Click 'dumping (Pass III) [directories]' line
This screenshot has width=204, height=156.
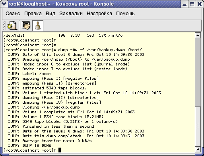53,98
